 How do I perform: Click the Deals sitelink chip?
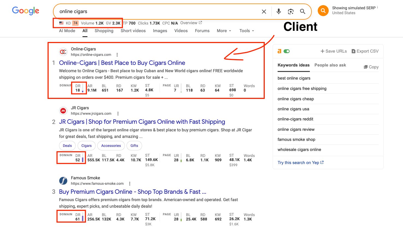coord(67,146)
